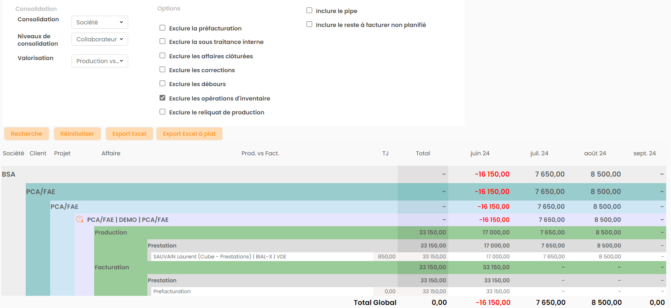Toggle Exclure le reliquat de production
This screenshot has height=308, width=671.
[x=162, y=112]
